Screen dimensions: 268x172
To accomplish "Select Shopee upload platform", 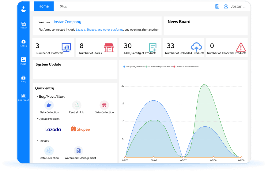I will tap(80, 129).
